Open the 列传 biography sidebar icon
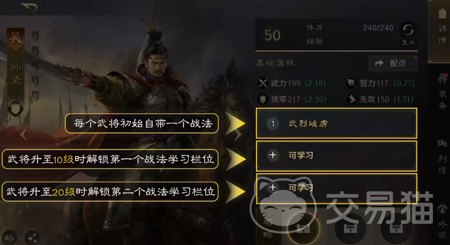 click(442, 157)
